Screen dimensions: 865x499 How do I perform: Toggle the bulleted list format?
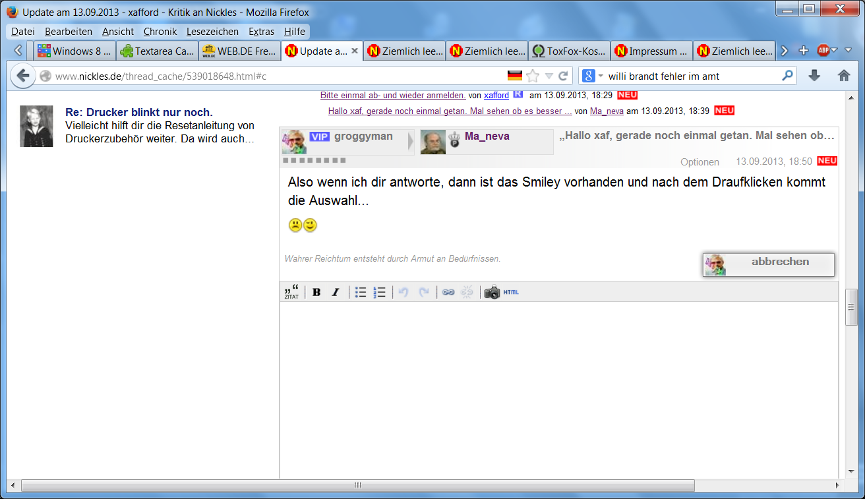pos(361,292)
